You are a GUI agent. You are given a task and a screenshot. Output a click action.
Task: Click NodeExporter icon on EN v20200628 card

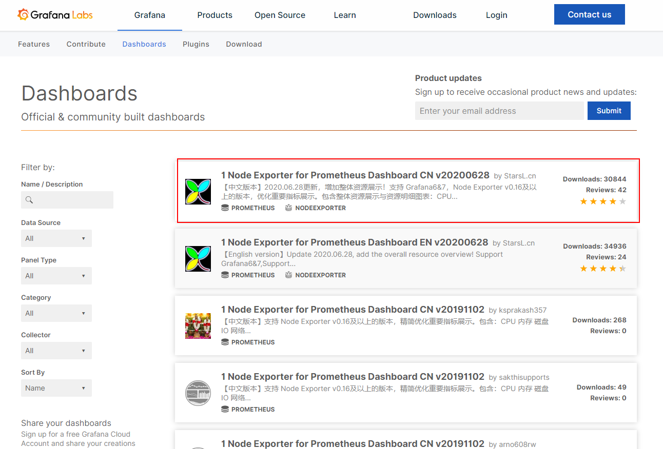click(x=288, y=275)
